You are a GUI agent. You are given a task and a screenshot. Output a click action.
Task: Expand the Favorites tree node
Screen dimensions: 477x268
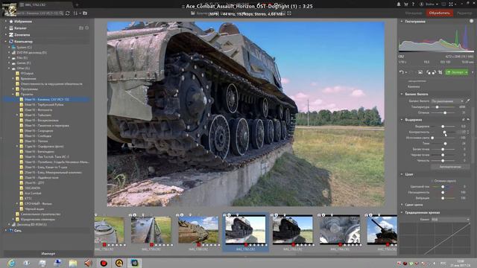pos(6,22)
